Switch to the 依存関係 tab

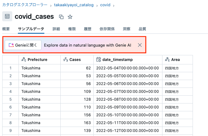(x=107, y=29)
